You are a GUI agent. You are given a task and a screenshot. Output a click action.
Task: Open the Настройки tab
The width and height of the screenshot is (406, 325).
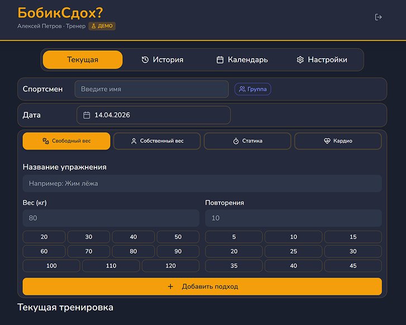(322, 60)
